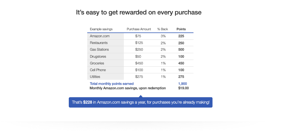The image size is (281, 133).
Task: Click the 500 points value for Gas Stations
Action: click(181, 50)
